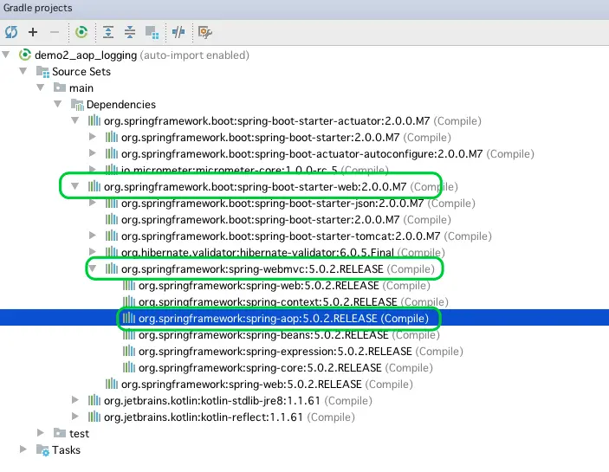Image resolution: width=609 pixels, height=472 pixels.
Task: Click library icon of spring-boot-starter-tomcat
Action: point(112,236)
